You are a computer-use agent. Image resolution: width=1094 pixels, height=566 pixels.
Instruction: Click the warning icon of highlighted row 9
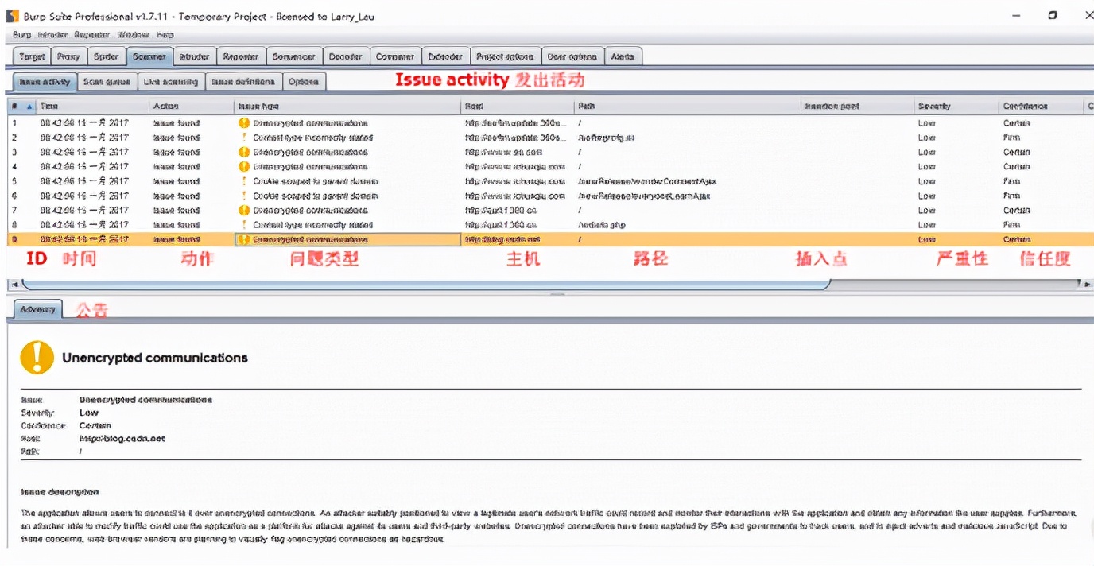point(244,239)
